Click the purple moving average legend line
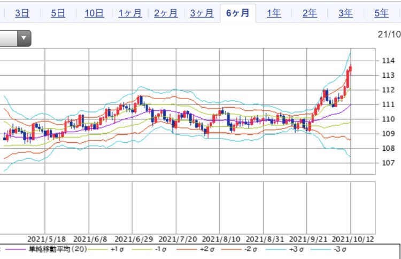Screen dimensions: 401x259 (16, 249)
